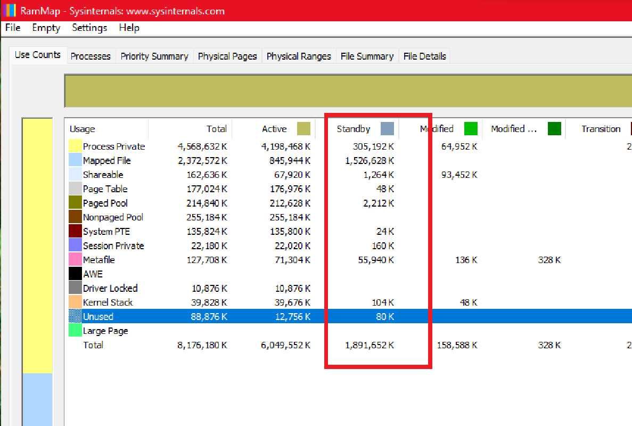Open the Empty menu
The width and height of the screenshot is (632, 426).
(x=46, y=28)
